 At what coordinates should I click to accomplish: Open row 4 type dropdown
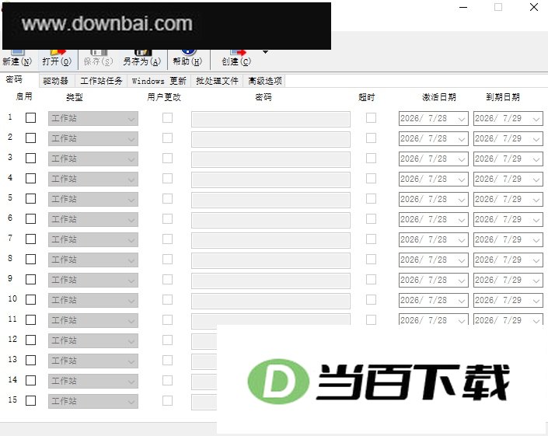pyautogui.click(x=93, y=180)
